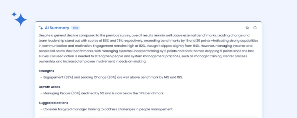Viewport: 297px width, 118px height.
Task: Click the bullet dot before Consider targeted
Action: point(41,109)
